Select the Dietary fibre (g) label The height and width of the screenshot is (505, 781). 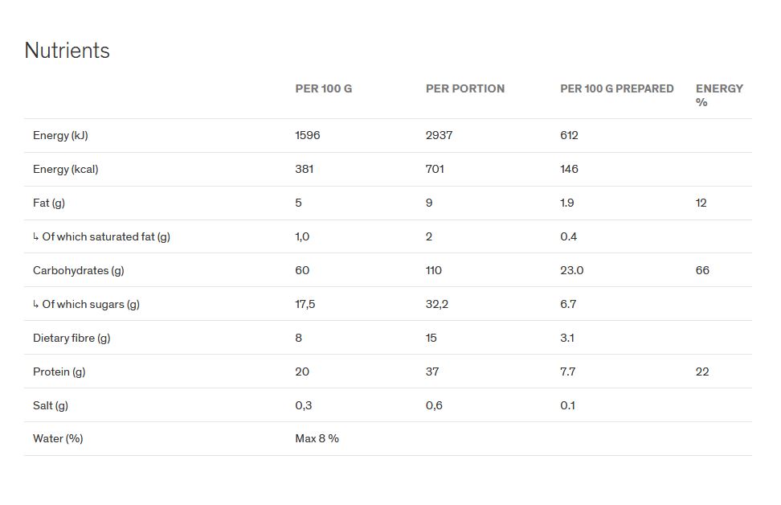(72, 338)
